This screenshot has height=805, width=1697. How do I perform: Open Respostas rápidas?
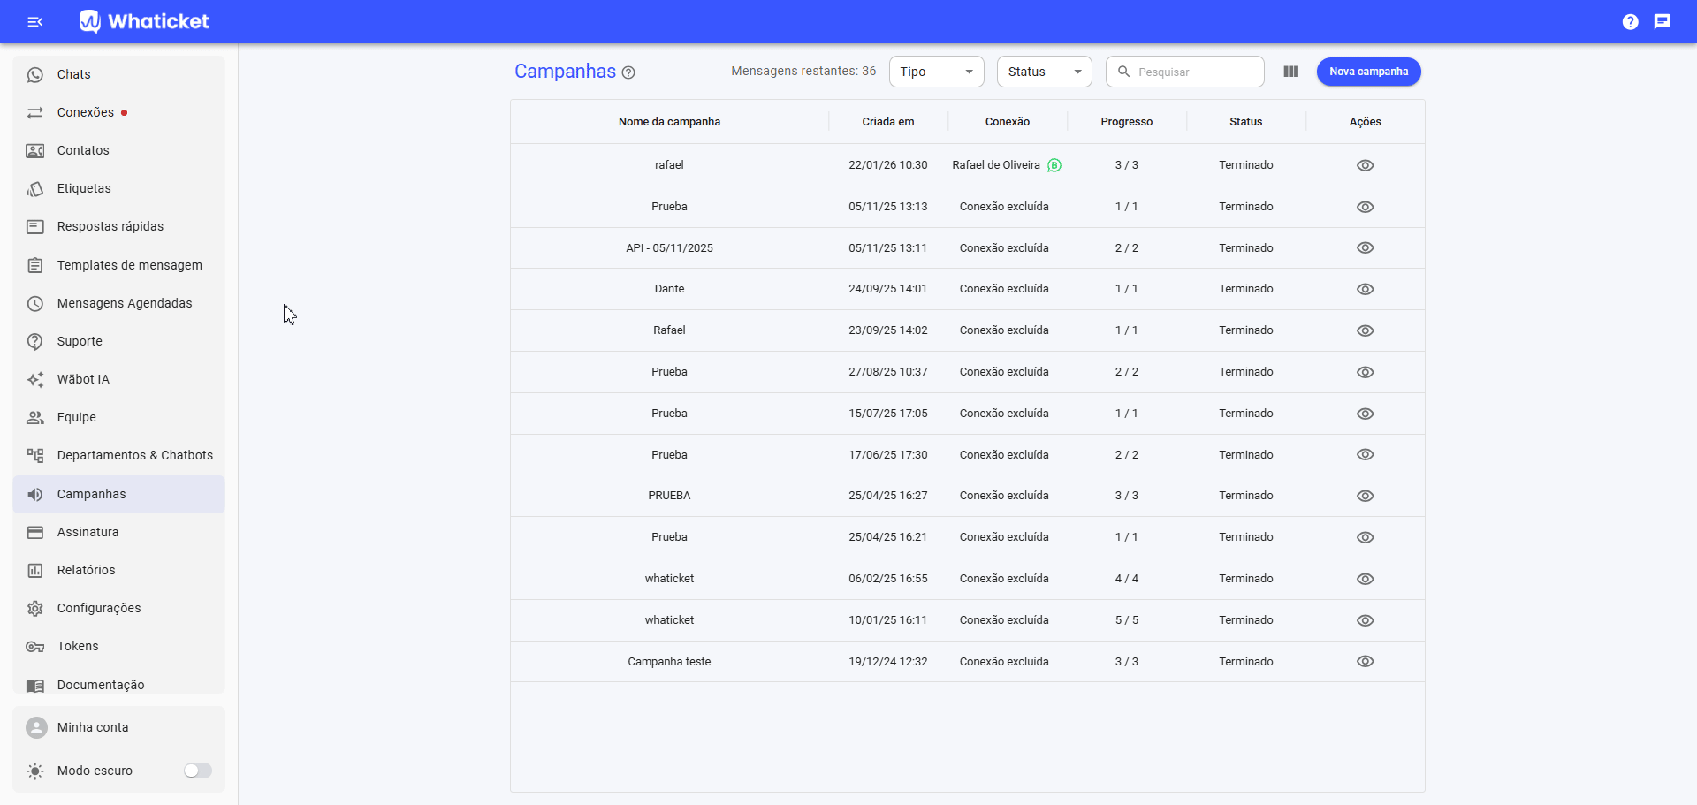click(118, 226)
